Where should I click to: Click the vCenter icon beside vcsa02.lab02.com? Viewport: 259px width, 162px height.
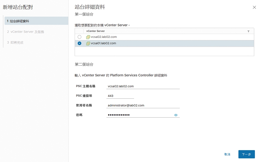pos(88,37)
